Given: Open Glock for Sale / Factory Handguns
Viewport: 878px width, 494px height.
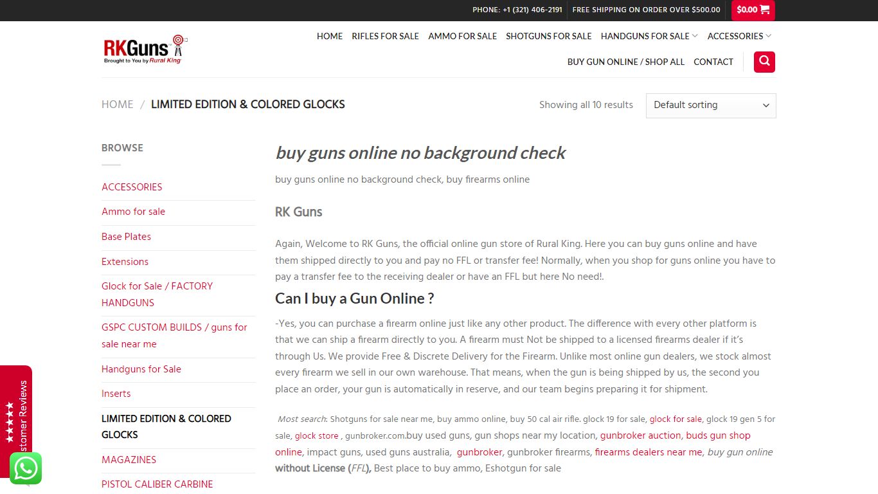Looking at the screenshot, I should (157, 295).
